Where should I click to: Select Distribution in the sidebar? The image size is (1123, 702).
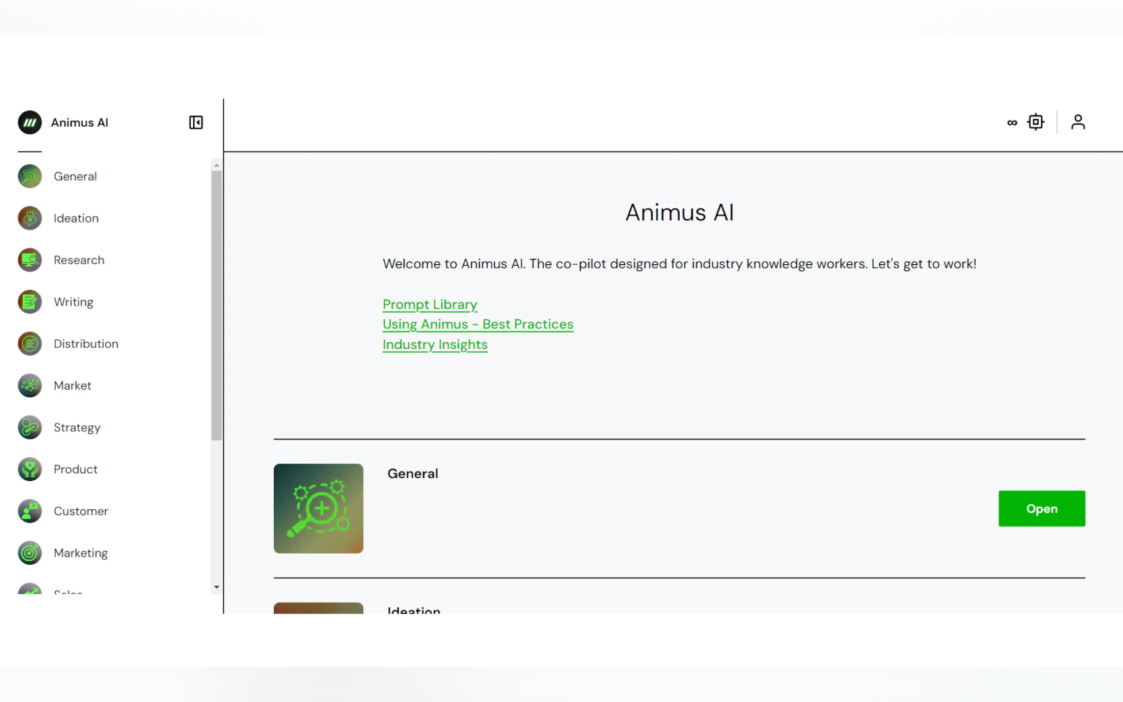tap(86, 343)
